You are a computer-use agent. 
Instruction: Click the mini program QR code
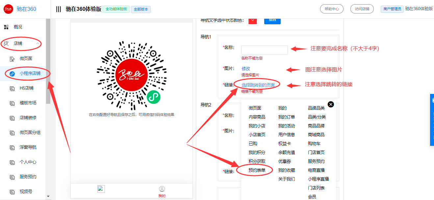132,76
